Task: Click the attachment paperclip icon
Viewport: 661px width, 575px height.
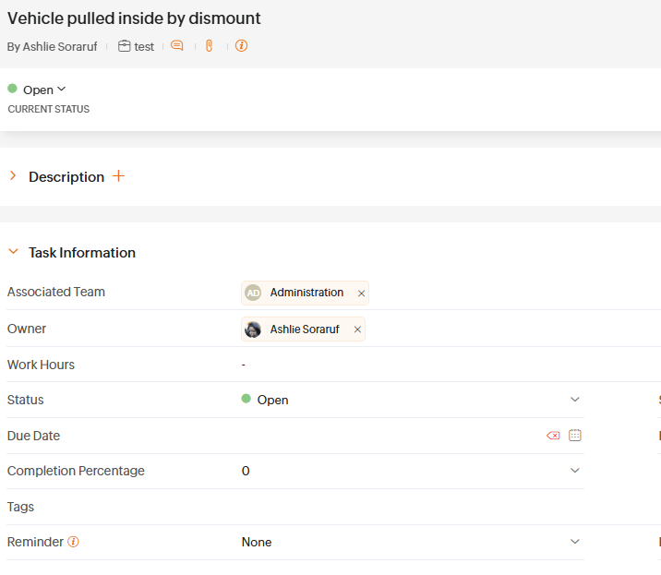Action: pos(210,45)
